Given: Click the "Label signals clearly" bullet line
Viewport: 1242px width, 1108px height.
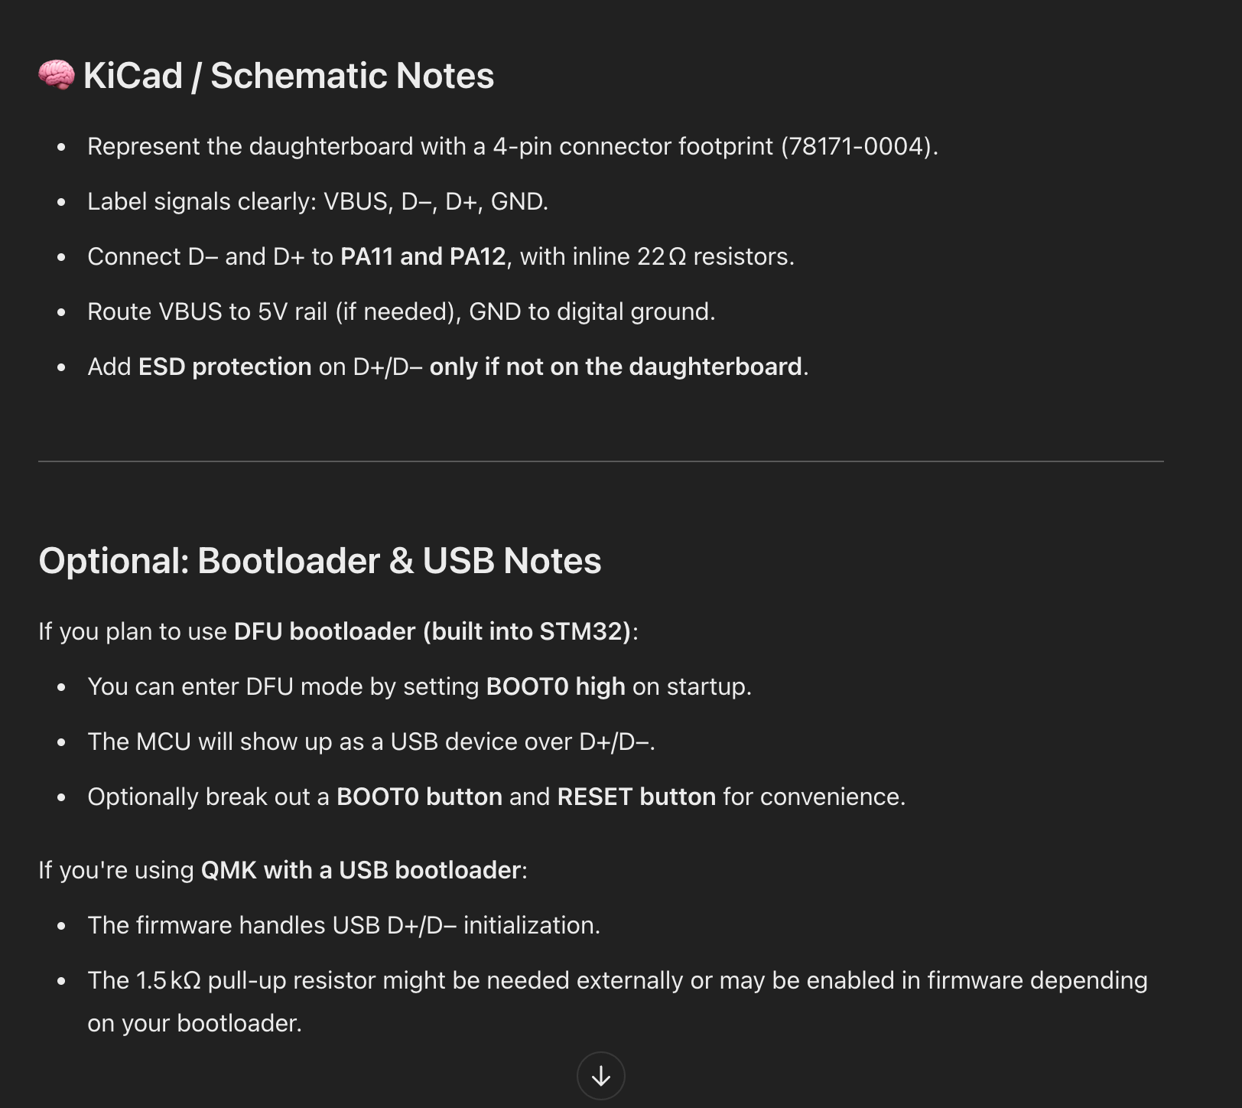Looking at the screenshot, I should 317,201.
